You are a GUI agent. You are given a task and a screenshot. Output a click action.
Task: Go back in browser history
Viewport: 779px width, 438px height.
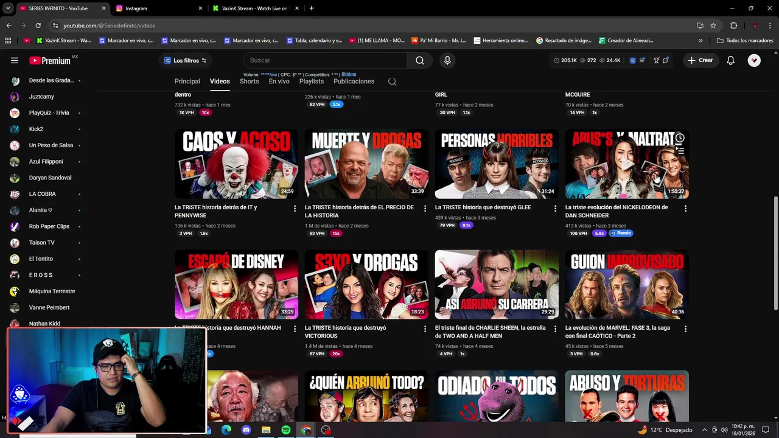point(9,26)
